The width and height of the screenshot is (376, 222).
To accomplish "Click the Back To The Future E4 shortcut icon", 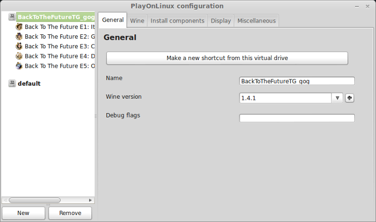I will pyautogui.click(x=19, y=56).
